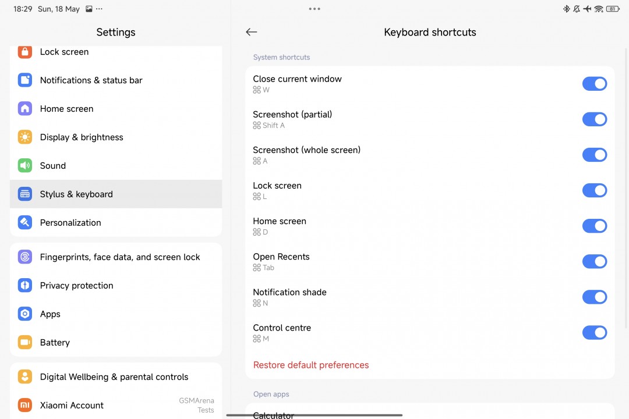Viewport: 629px width, 419px height.
Task: Tap the Privacy protection shield icon
Action: (x=25, y=286)
